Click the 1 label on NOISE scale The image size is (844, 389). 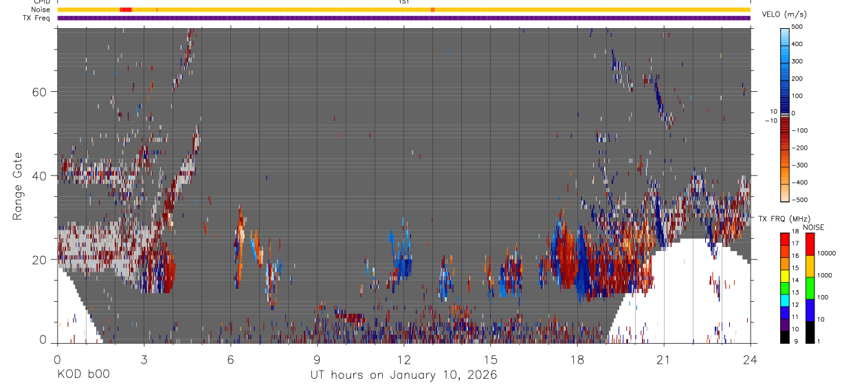tap(819, 341)
